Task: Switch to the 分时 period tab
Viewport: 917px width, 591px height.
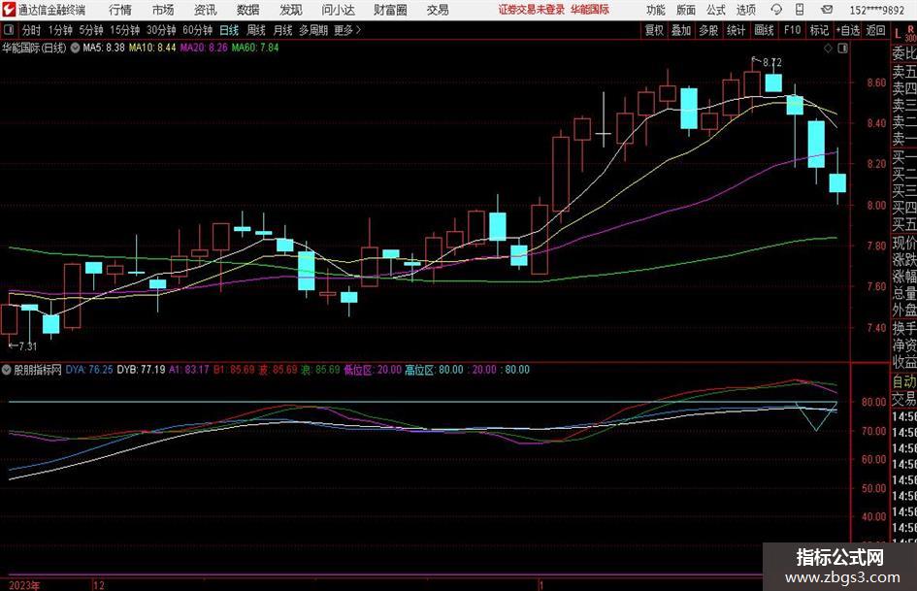Action: pyautogui.click(x=32, y=30)
